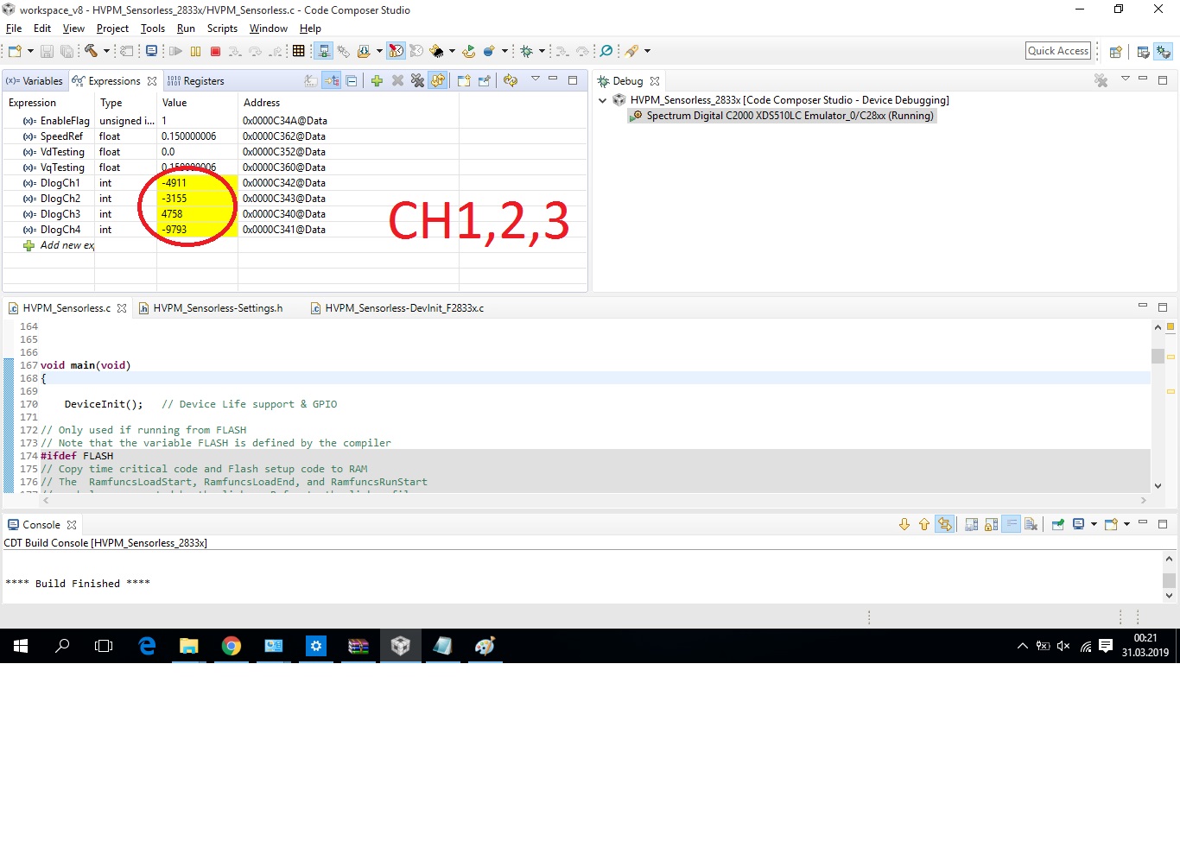The height and width of the screenshot is (841, 1180).
Task: Collapse the HVPM_Sensorless_2833x debug tree node
Action: coord(602,99)
